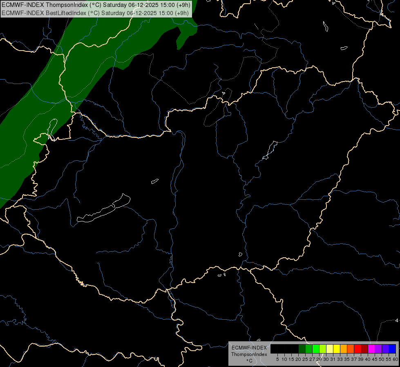
Task: Click the legend scale value 60
Action: (x=396, y=359)
